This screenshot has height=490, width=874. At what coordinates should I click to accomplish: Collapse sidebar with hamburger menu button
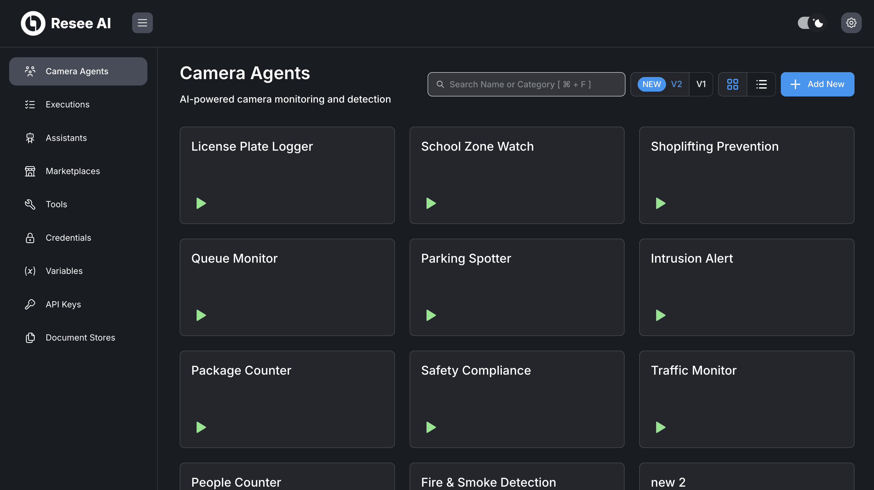coord(142,23)
